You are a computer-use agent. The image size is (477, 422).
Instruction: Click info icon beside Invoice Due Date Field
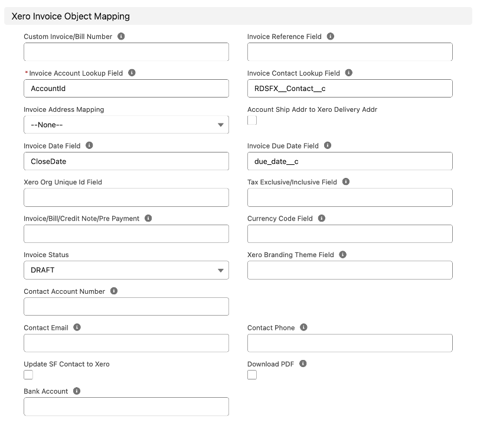coord(328,145)
